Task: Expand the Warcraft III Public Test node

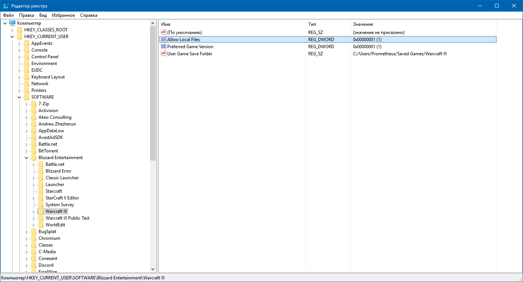Action: point(33,218)
